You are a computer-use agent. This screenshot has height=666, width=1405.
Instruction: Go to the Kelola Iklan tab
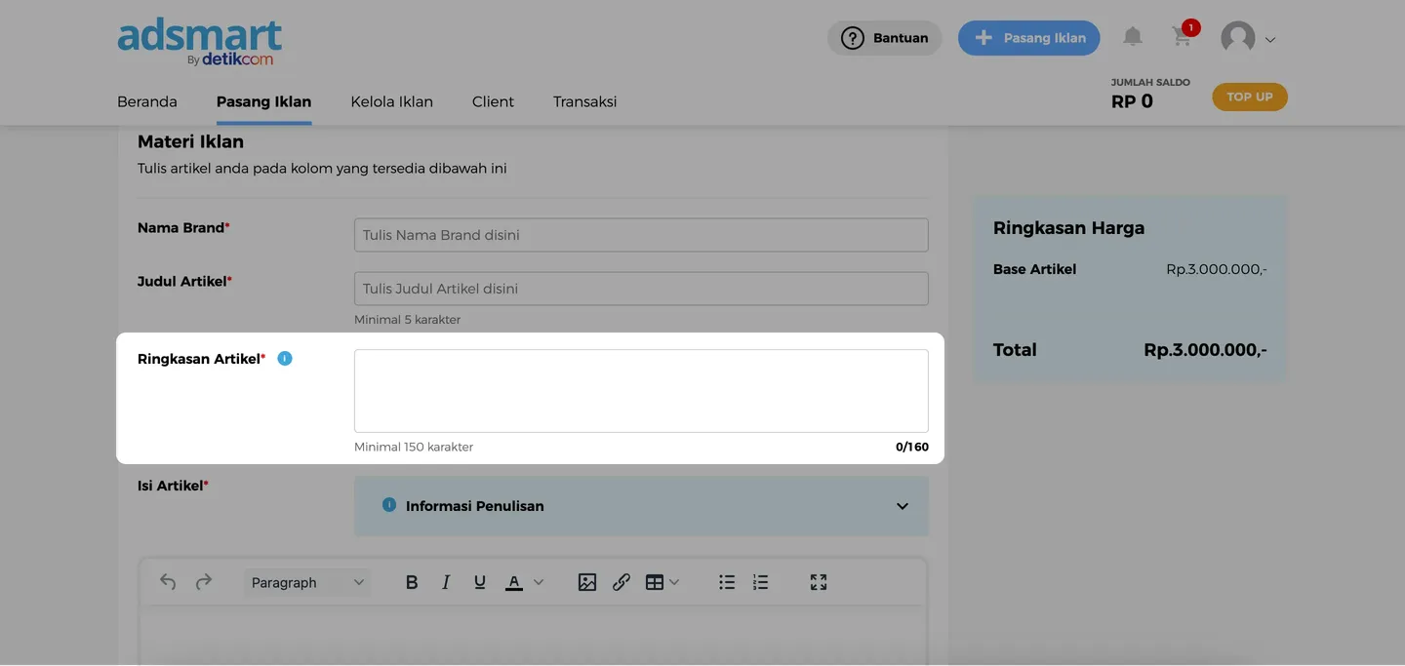[x=391, y=101]
